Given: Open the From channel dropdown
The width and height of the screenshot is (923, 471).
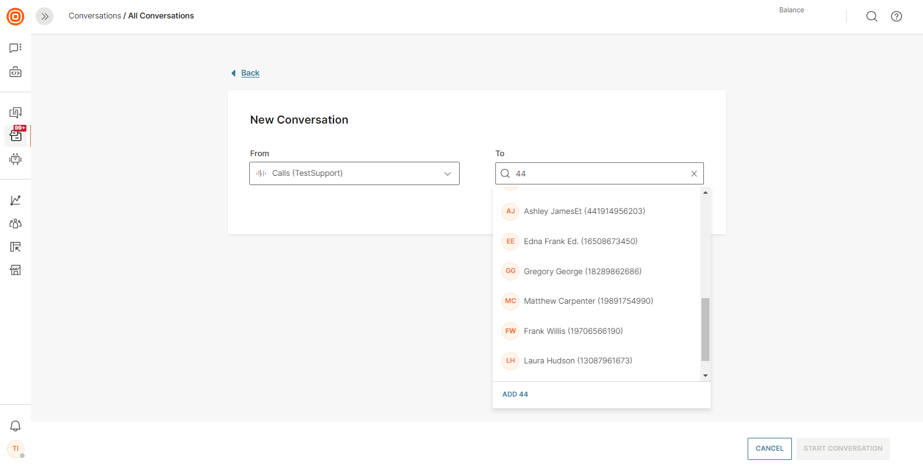Looking at the screenshot, I should 354,173.
